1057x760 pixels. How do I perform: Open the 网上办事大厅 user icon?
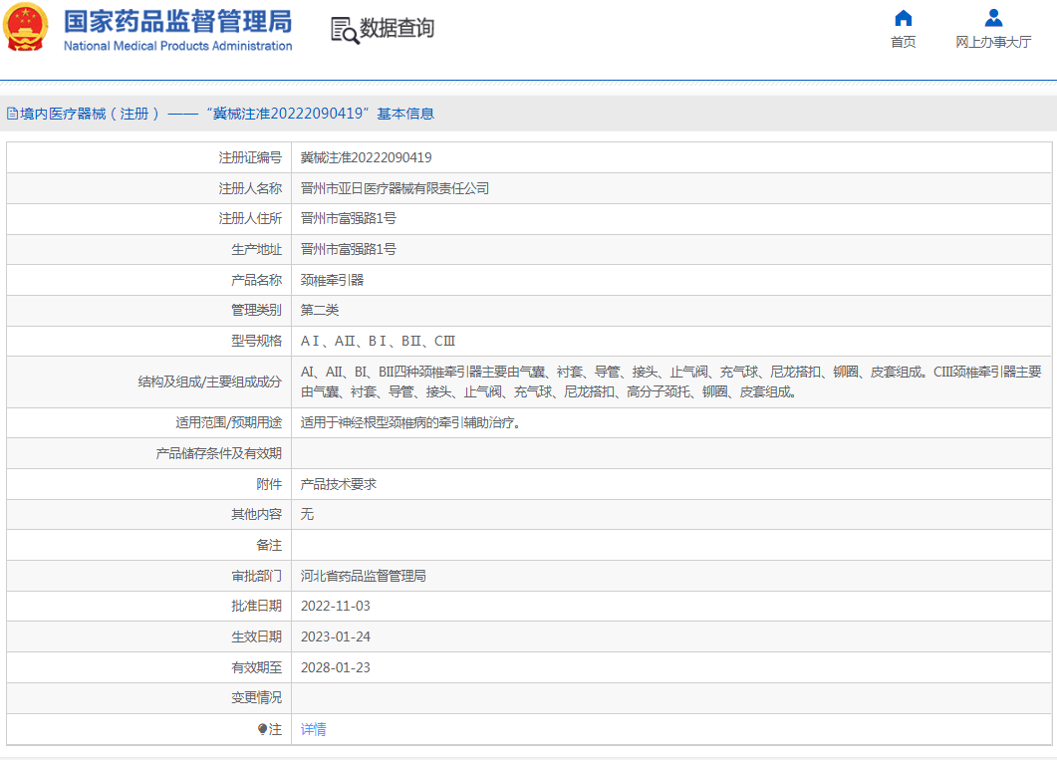(993, 18)
